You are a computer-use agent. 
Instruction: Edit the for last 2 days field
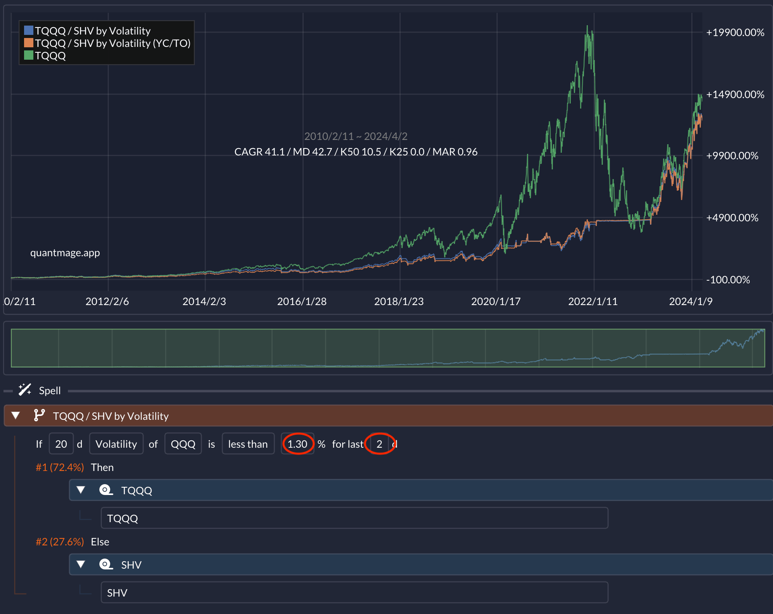coord(380,443)
